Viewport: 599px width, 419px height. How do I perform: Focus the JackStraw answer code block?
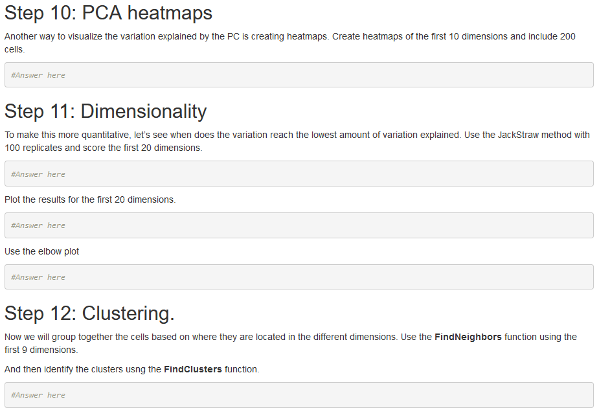tap(299, 174)
